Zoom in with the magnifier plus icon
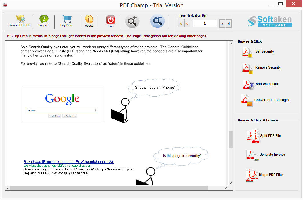303x200 pixels. tap(132, 21)
